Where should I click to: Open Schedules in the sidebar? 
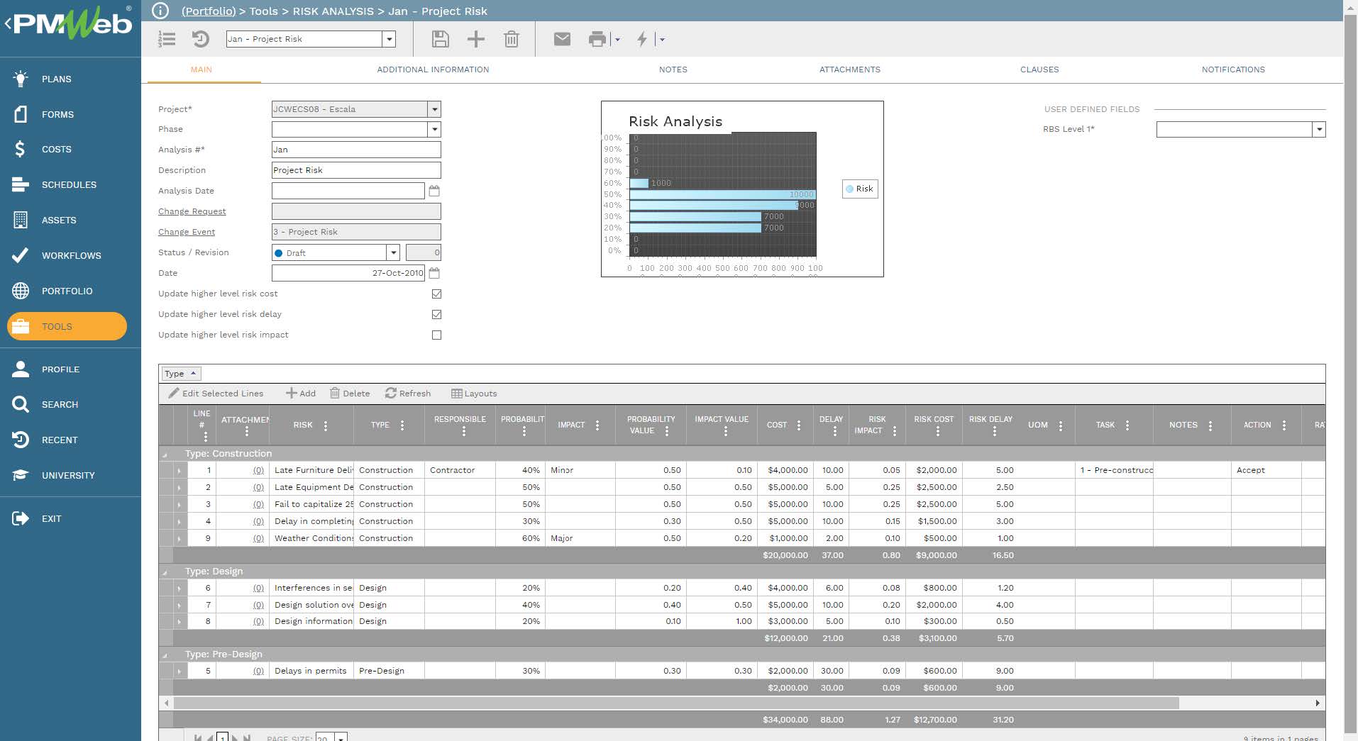click(70, 184)
